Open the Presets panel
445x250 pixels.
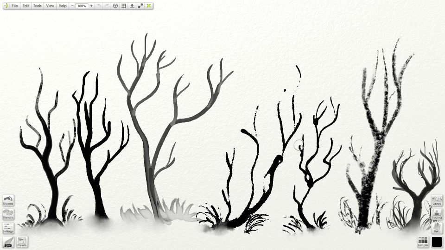22,242
